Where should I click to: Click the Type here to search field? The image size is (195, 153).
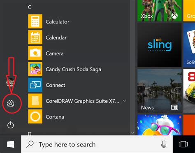[97, 144]
